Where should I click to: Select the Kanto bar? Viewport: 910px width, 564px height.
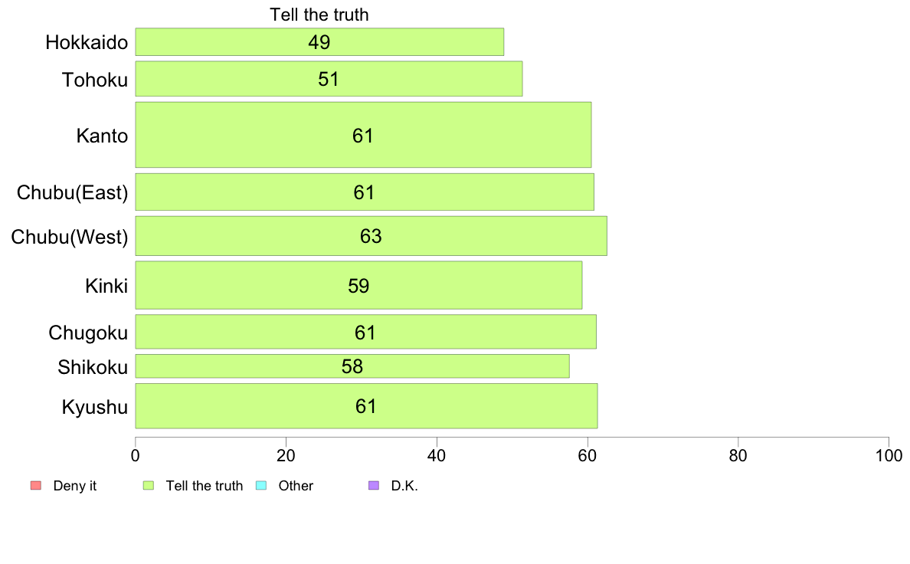click(x=363, y=135)
